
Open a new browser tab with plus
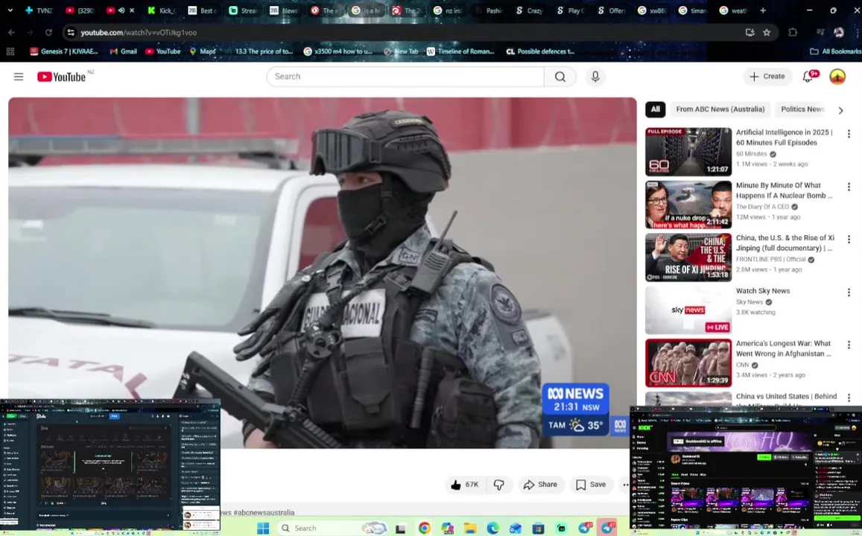pyautogui.click(x=762, y=10)
